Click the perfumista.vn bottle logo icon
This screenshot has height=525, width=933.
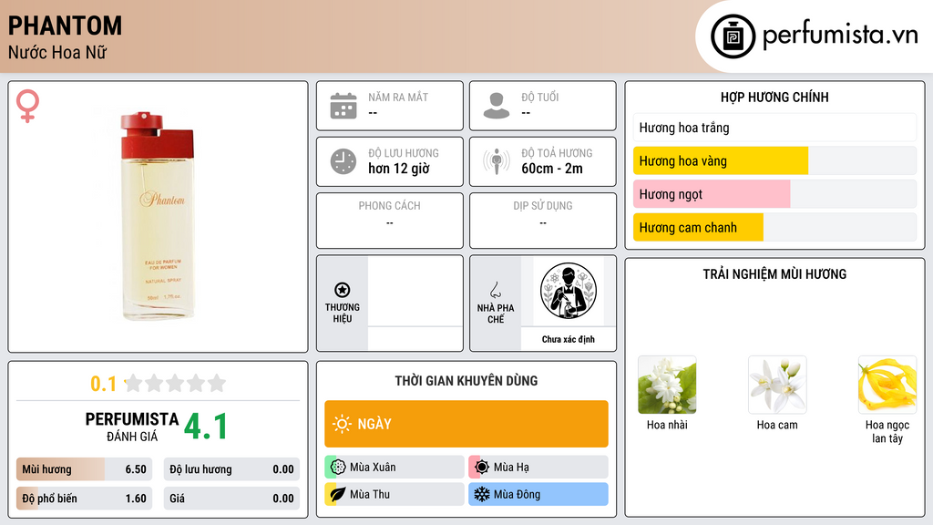tap(733, 36)
